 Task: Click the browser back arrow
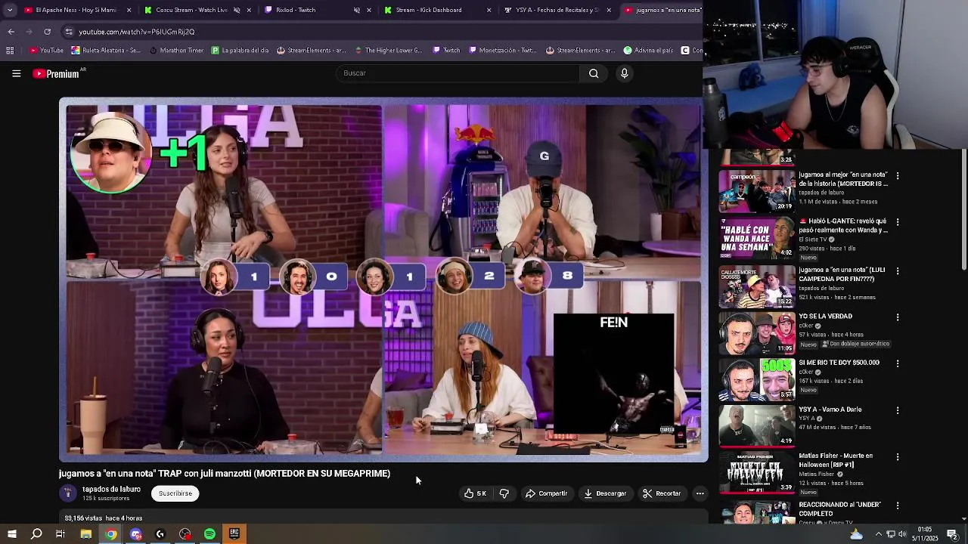[11, 32]
